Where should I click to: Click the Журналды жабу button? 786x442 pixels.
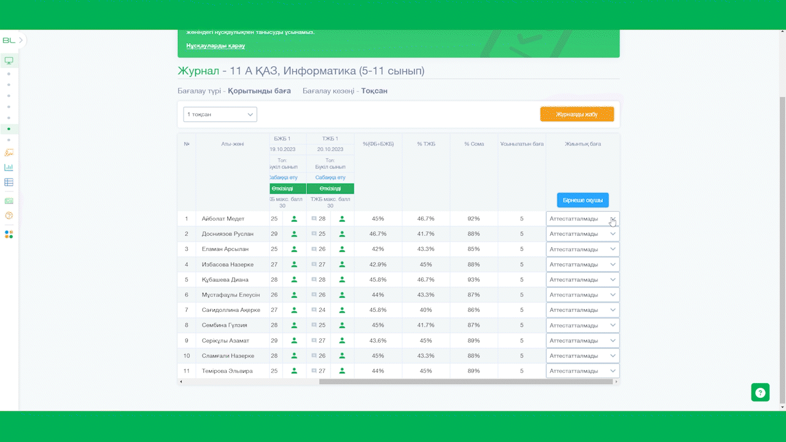[x=577, y=114]
